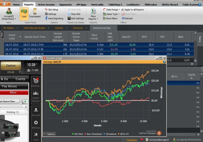Open the Opponents ribbon tab
The height and width of the screenshot is (142, 203).
point(66,5)
